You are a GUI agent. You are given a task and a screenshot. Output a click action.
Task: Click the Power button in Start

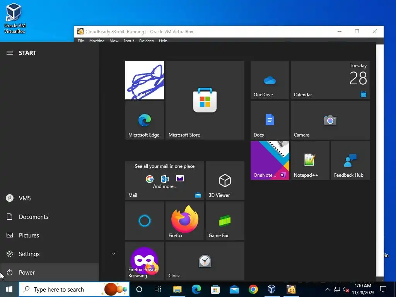49,273
